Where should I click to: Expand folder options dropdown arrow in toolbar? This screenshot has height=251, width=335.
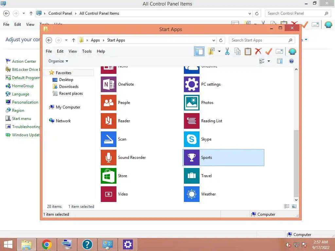click(x=219, y=51)
